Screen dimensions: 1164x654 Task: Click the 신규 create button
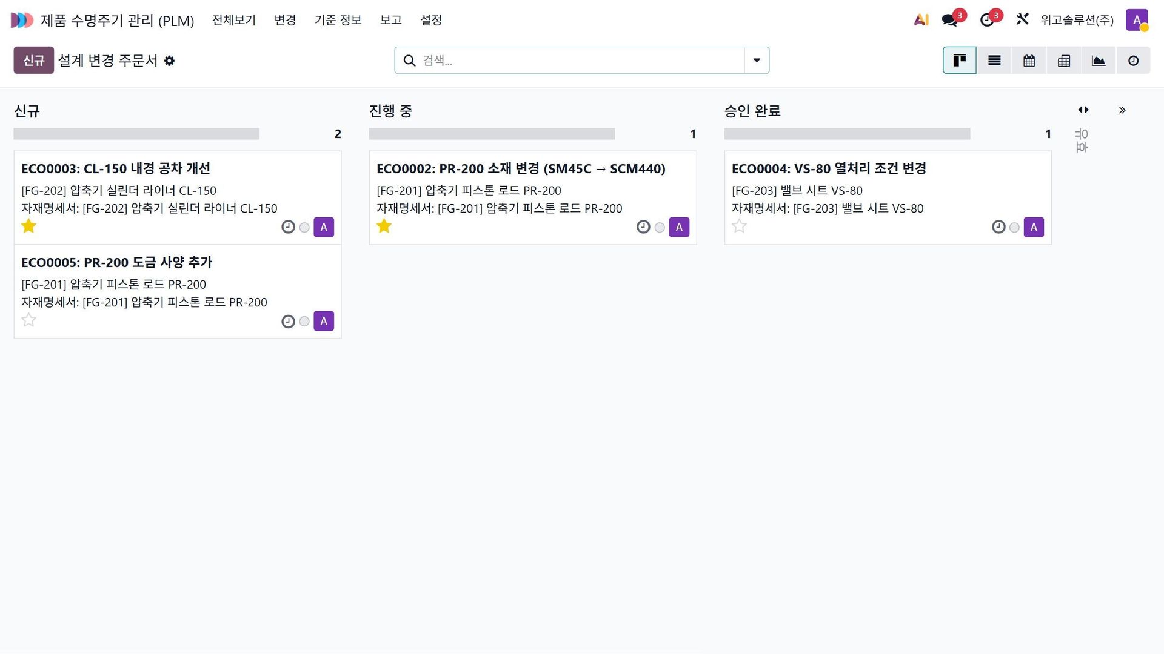click(34, 61)
